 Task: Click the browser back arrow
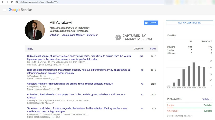(3, 2)
